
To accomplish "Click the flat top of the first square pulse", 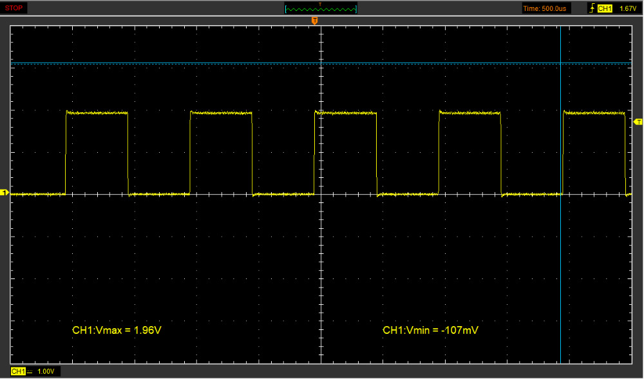I will point(97,113).
